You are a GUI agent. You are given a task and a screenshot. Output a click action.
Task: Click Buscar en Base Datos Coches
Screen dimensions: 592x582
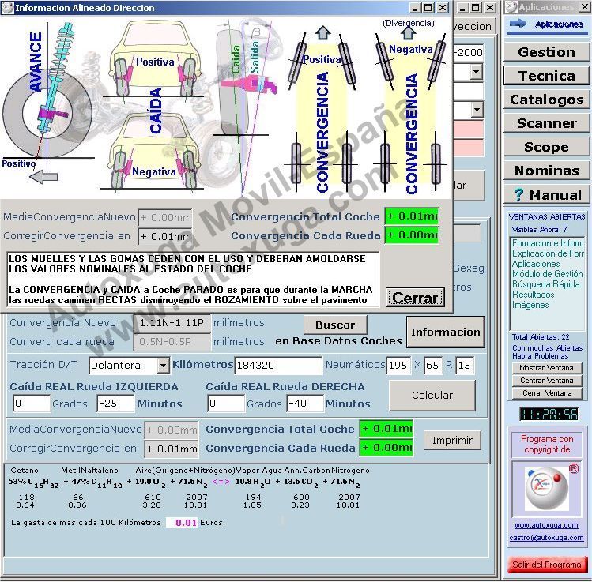[x=335, y=325]
